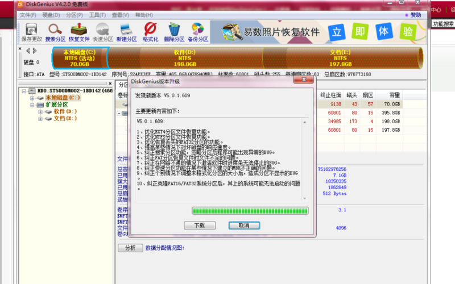Click the 赞助 sponsor link
The width and height of the screenshot is (455, 284).
(x=416, y=15)
